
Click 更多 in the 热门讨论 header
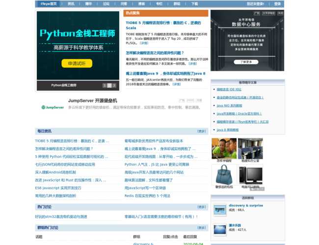coord(202,207)
